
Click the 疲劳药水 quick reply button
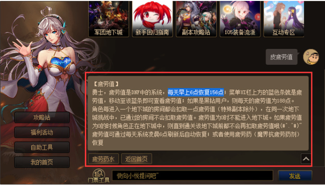coord(103,159)
